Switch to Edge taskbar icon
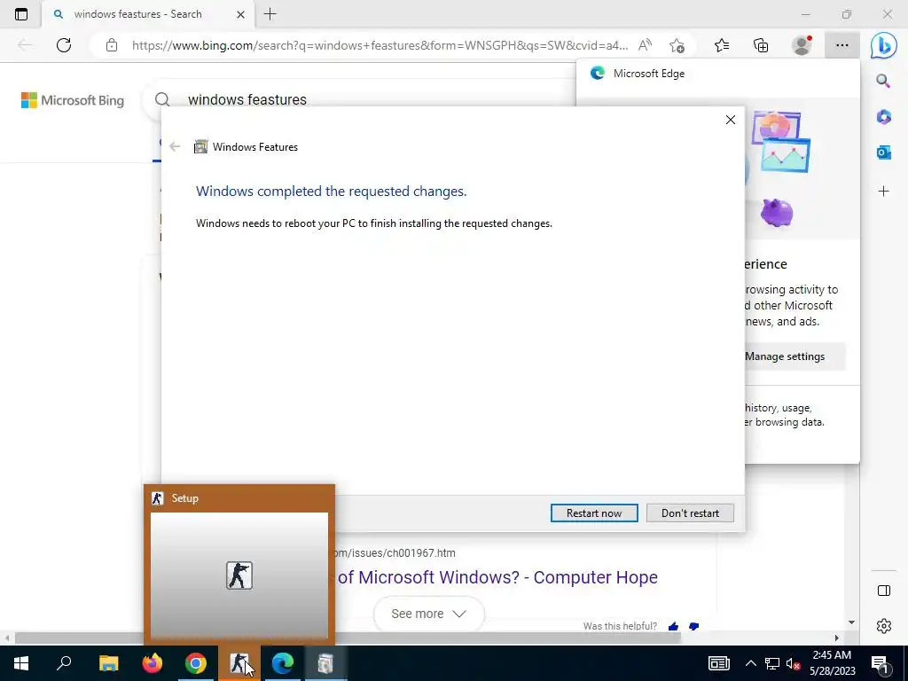Screen dimensions: 908x681 283,663
